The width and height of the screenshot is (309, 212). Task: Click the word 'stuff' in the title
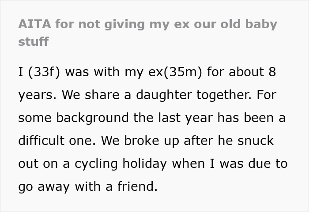pyautogui.click(x=33, y=42)
